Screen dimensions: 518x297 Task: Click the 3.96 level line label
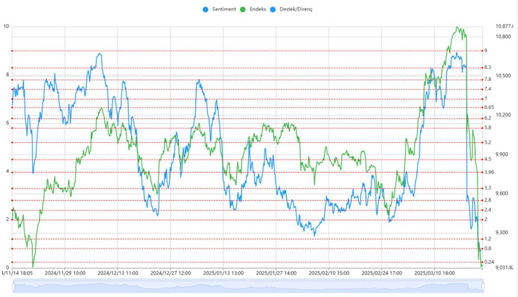489,172
